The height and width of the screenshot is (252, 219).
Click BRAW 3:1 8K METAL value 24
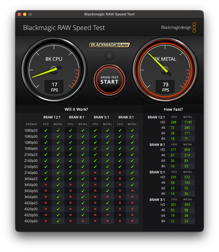pos(186,221)
